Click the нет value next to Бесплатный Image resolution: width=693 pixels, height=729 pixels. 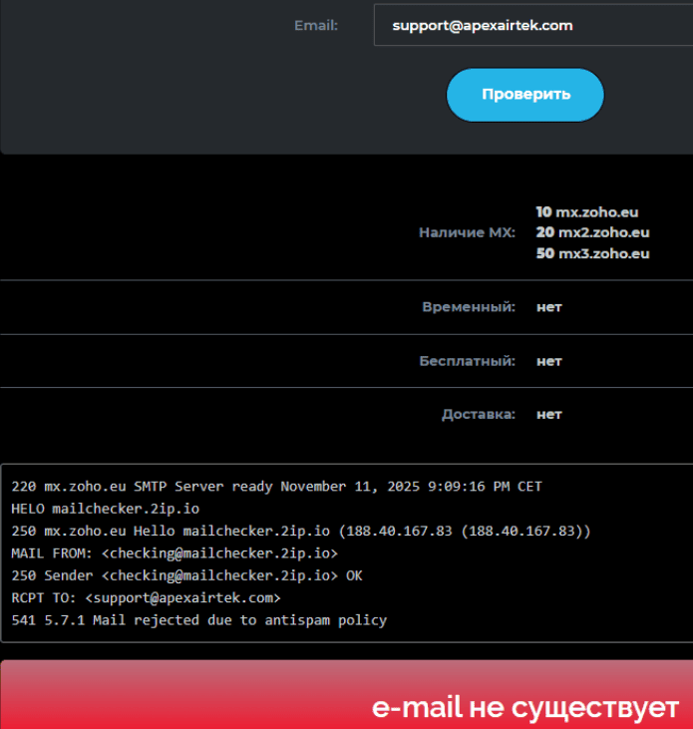tap(549, 361)
